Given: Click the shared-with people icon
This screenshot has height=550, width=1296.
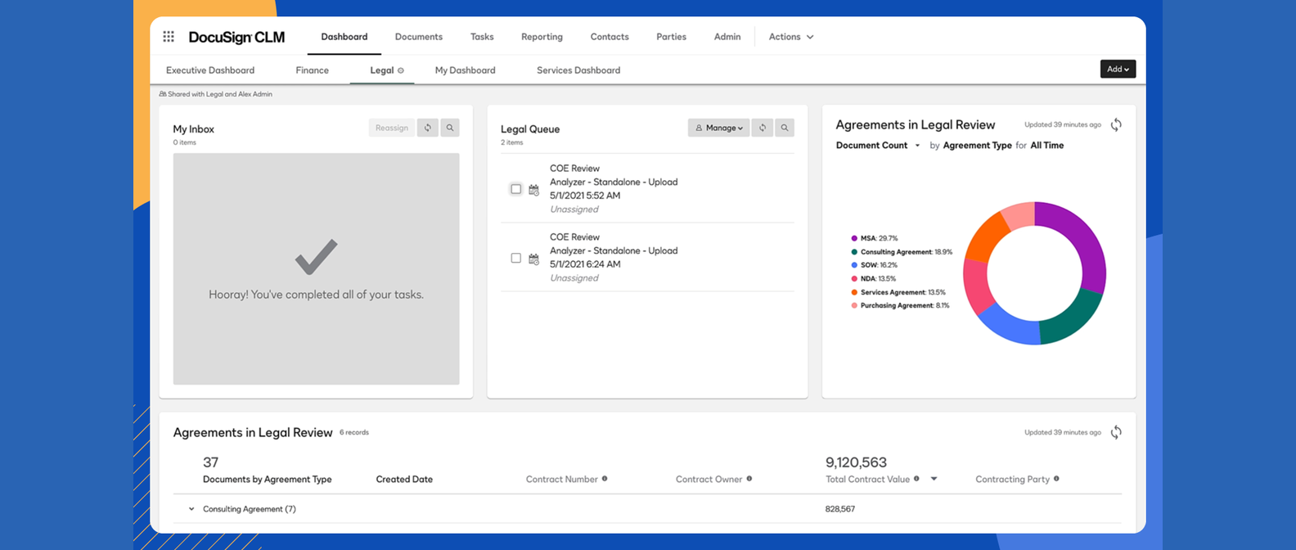Looking at the screenshot, I should 163,94.
